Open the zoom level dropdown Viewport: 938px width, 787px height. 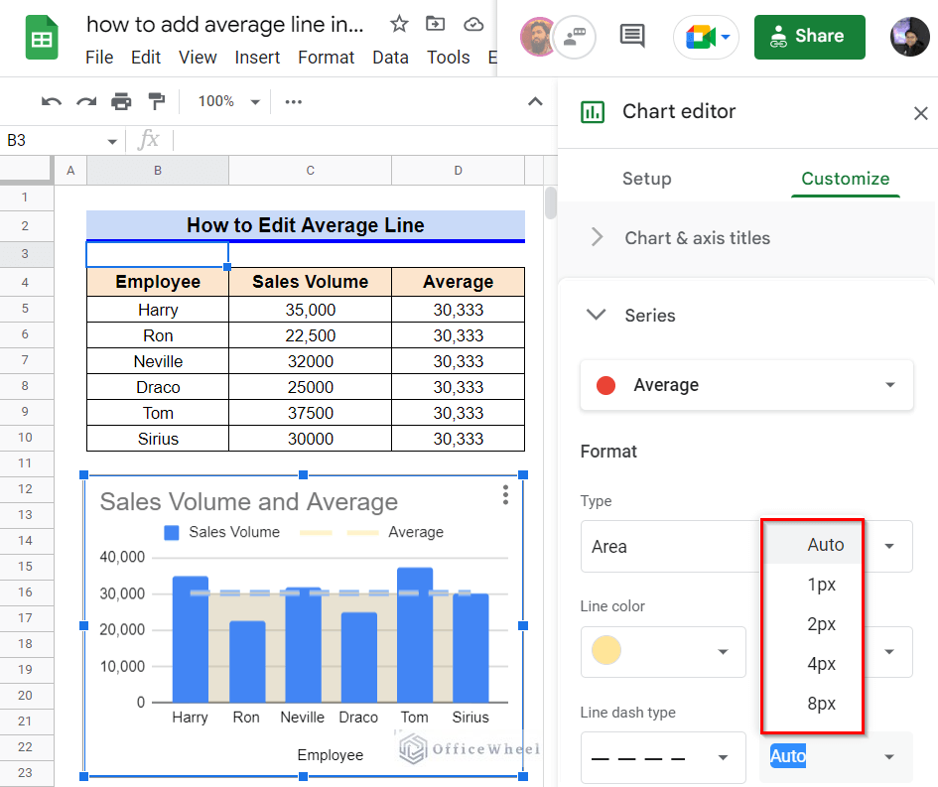(x=226, y=101)
